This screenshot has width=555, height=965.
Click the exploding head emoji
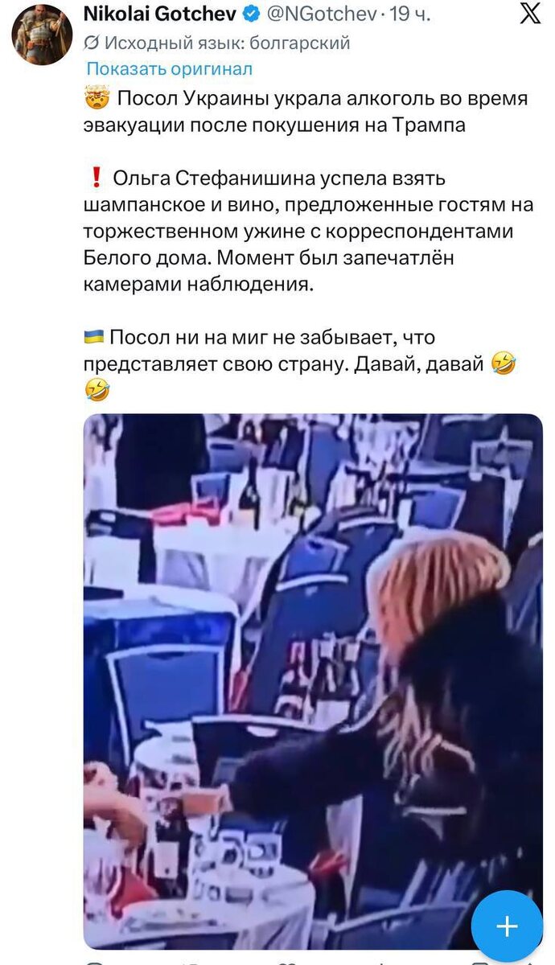coord(96,99)
